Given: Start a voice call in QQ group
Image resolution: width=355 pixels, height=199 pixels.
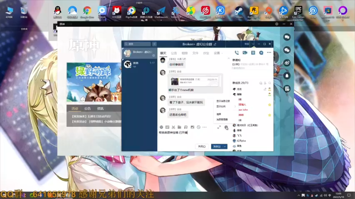Looking at the screenshot, I should 237,53.
